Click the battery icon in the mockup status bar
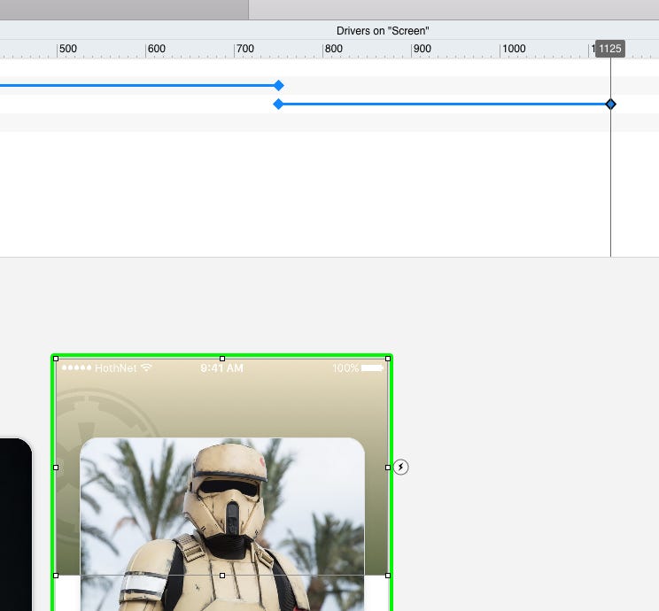 pyautogui.click(x=372, y=368)
